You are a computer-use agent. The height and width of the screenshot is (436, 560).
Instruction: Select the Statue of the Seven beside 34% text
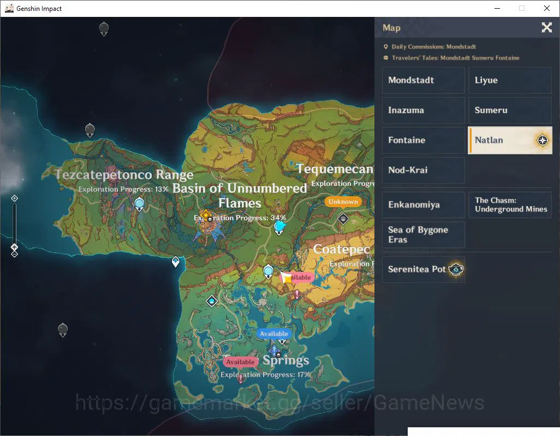coord(279,227)
